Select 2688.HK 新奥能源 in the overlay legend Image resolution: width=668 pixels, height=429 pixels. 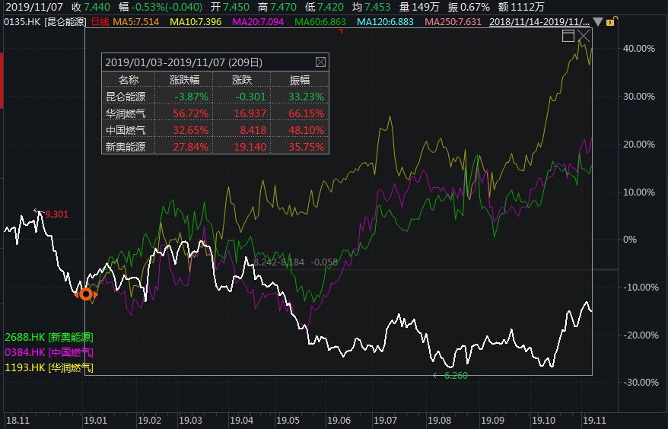pyautogui.click(x=49, y=337)
